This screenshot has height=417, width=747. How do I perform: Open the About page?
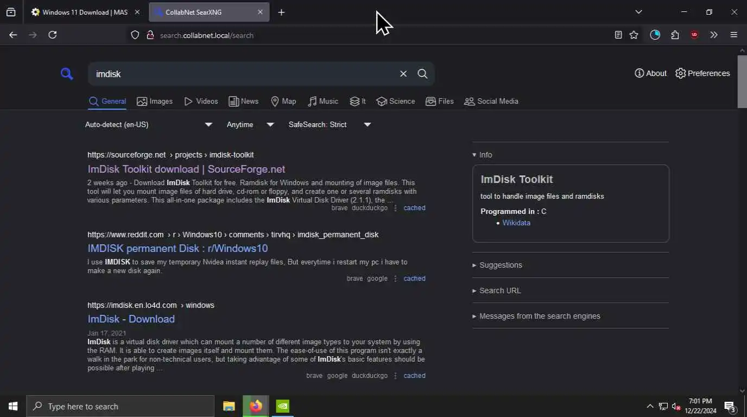click(650, 73)
